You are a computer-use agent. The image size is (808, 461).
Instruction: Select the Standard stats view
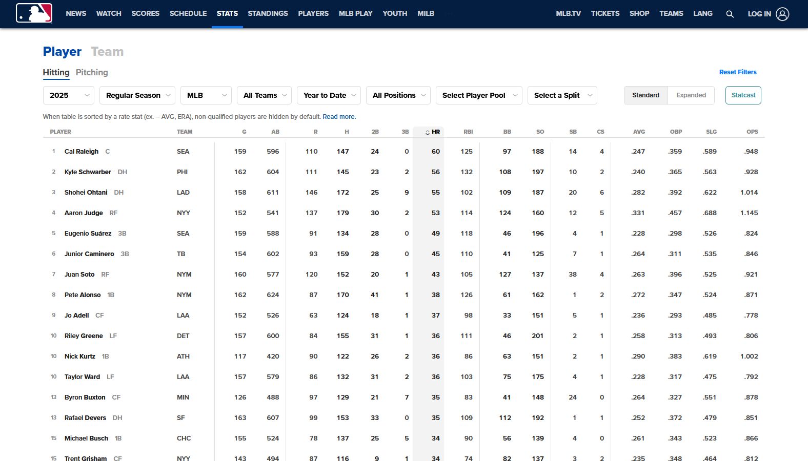[645, 95]
